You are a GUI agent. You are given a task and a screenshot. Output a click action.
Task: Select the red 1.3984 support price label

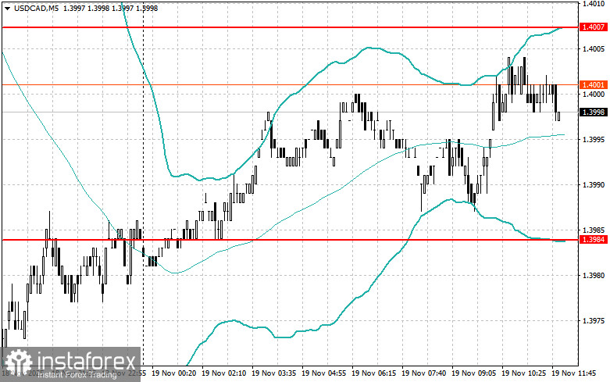coord(594,240)
